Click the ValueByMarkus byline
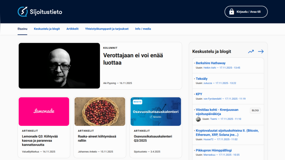Image resolution: width=285 pixels, height=160 pixels. click(30, 152)
